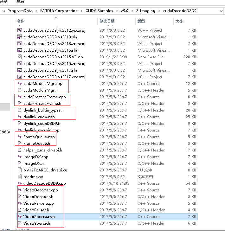Viewport: 225px width, 231px height.
Task: Click 2017/6/10 21:03 modified date cell
Action: pyautogui.click(x=114, y=183)
